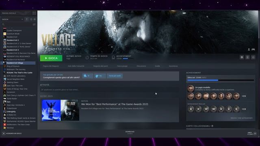
Task: Select Unknightly in the game list
Action: click(11, 112)
